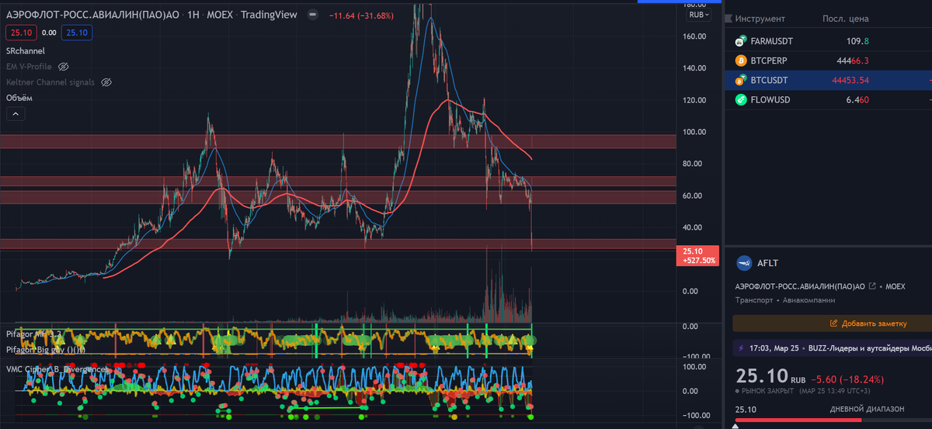Image resolution: width=932 pixels, height=429 pixels.
Task: Select the Объём volume indicator label
Action: 19,98
